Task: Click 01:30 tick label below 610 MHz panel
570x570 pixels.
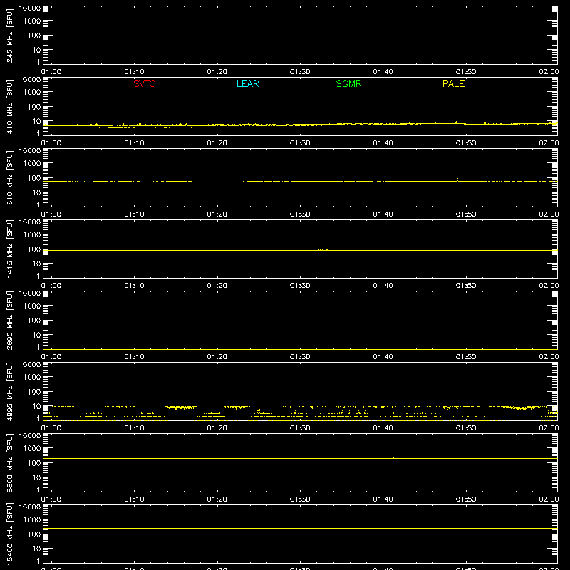Action: (300, 214)
